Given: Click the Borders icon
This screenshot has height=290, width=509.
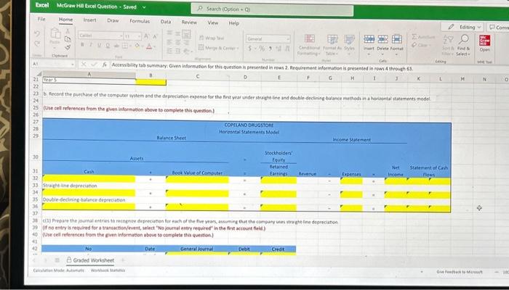Looking at the screenshot, I should (x=125, y=46).
